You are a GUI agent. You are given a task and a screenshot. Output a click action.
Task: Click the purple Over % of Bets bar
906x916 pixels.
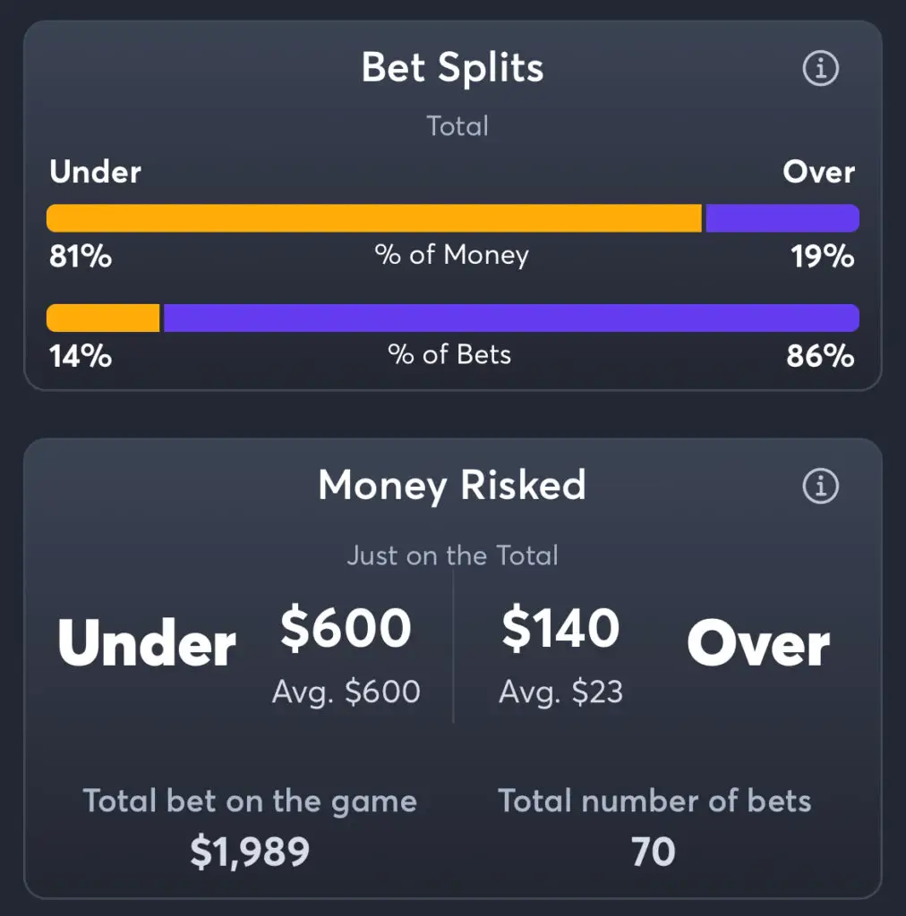pyautogui.click(x=511, y=318)
